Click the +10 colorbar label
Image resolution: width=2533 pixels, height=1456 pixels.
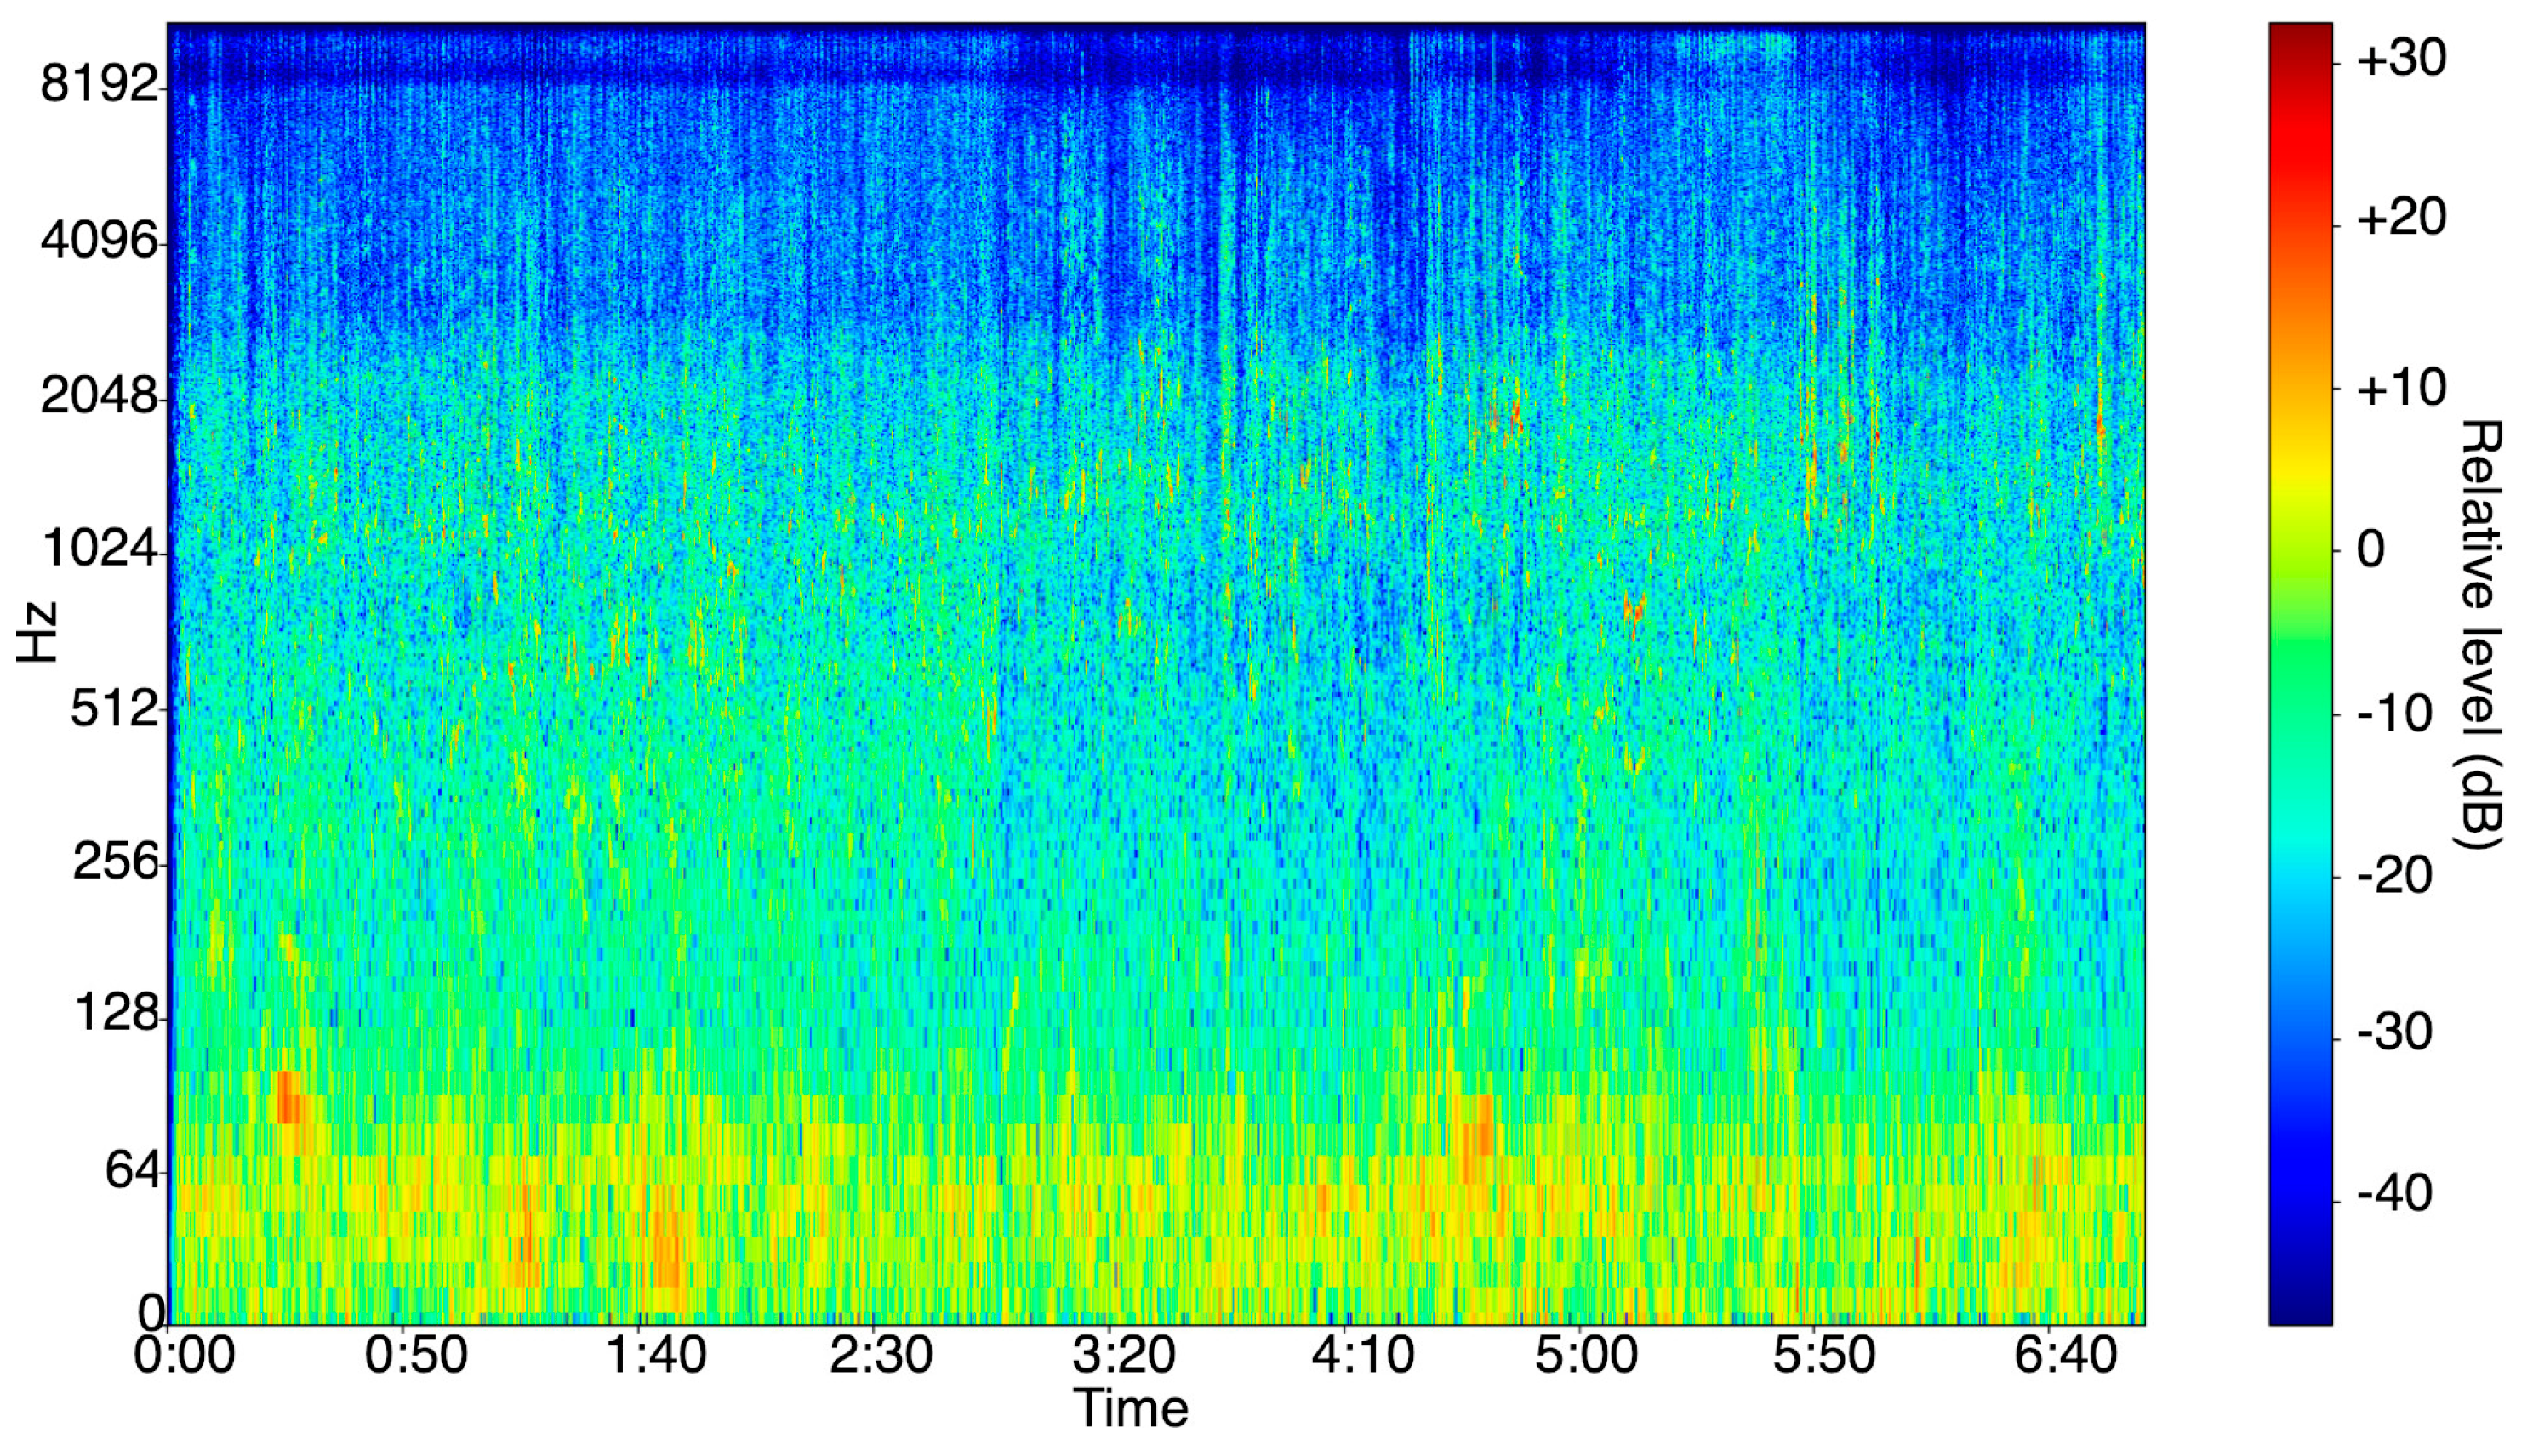2401,387
